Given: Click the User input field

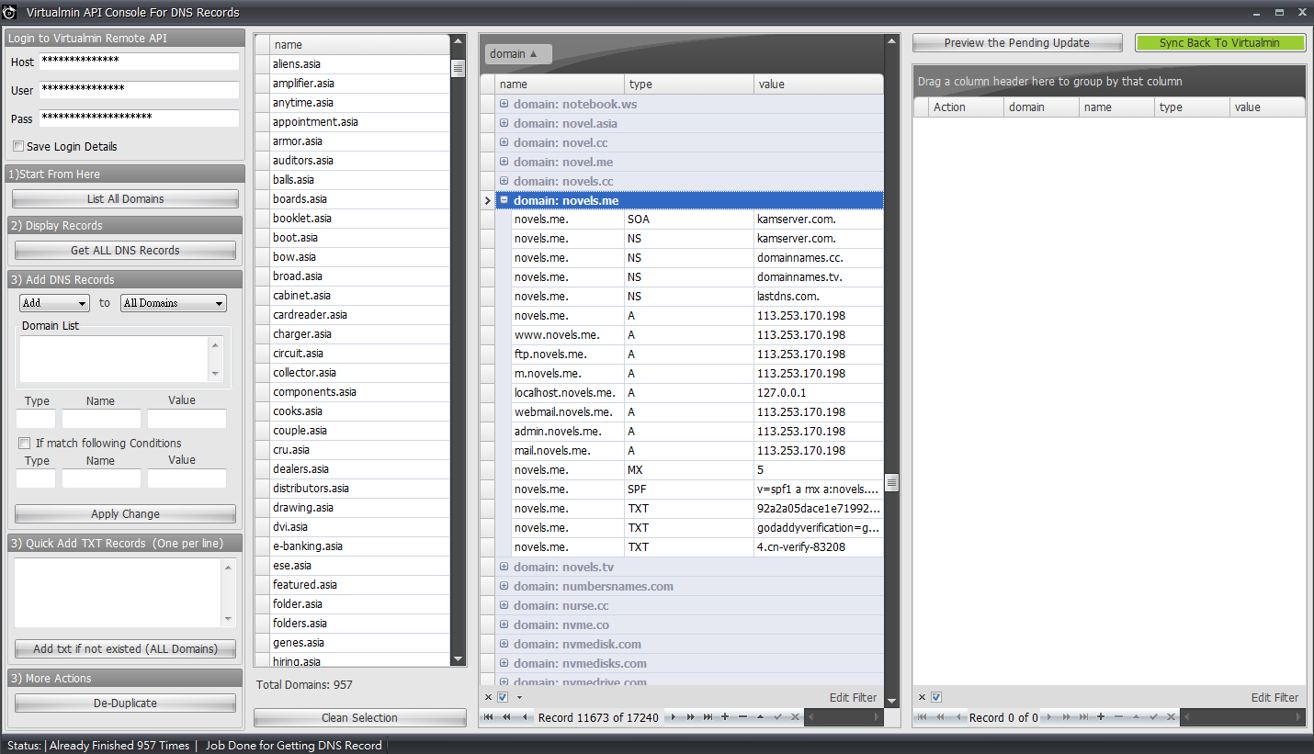Looking at the screenshot, I should coord(139,90).
